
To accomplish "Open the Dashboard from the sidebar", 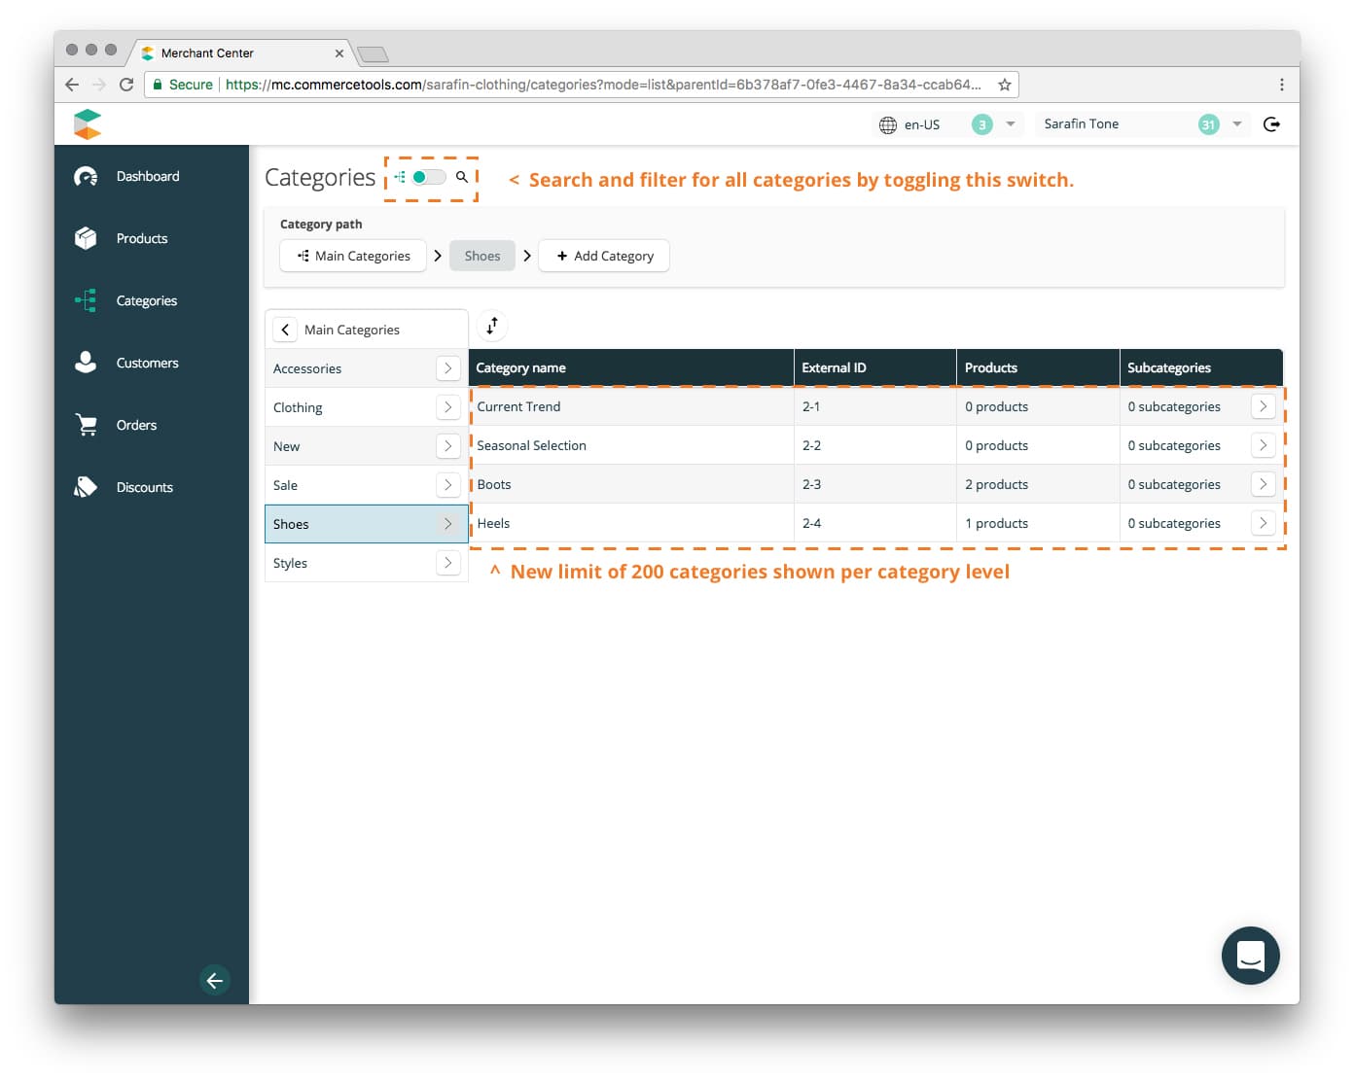I will tap(147, 176).
